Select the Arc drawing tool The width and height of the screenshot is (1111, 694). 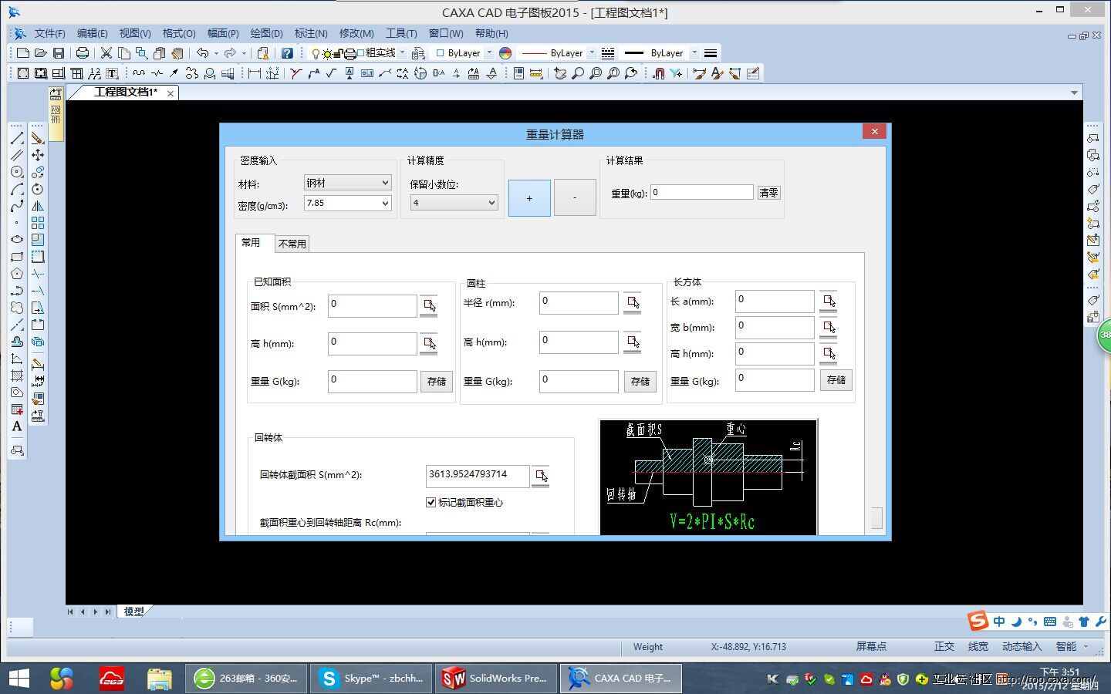17,189
